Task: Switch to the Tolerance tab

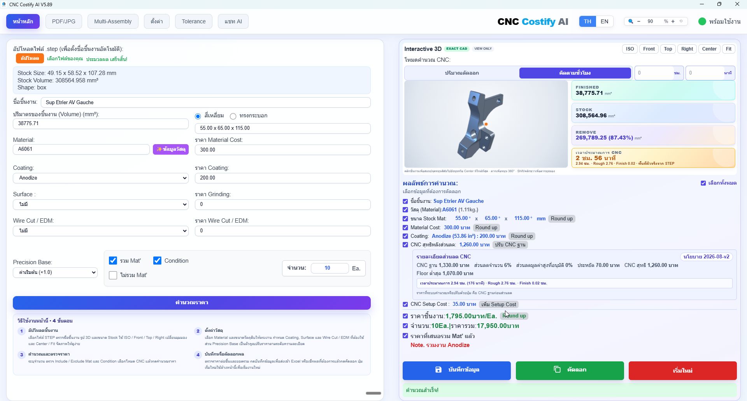Action: point(194,21)
